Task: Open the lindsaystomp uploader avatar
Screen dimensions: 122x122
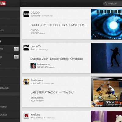Action: click(33, 66)
